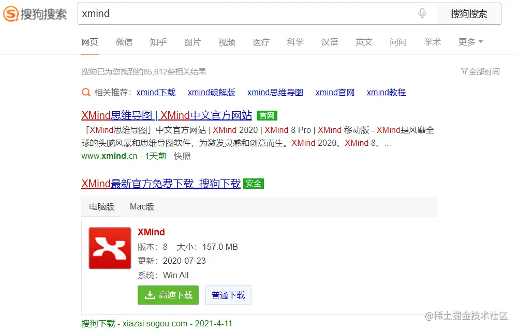Click the 普通下载 button
The image size is (518, 331).
point(228,295)
